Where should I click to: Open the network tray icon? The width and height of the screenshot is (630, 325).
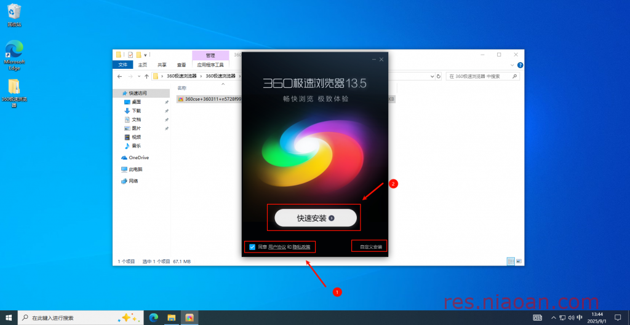[x=562, y=318]
